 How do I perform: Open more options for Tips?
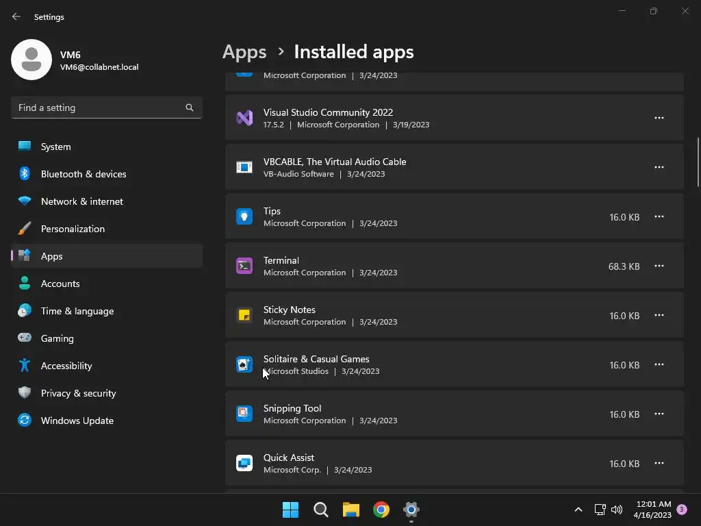click(659, 216)
